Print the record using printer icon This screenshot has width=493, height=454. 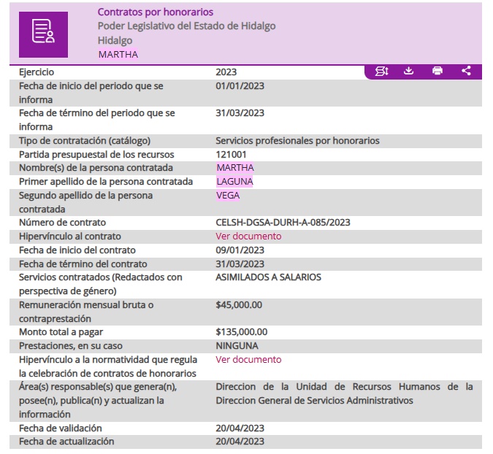(437, 71)
